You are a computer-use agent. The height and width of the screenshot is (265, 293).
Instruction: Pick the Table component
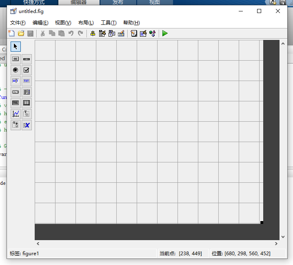(x=27, y=103)
